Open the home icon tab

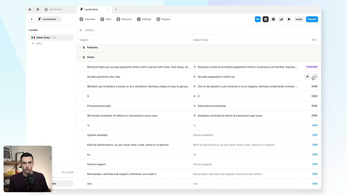pos(30,9)
